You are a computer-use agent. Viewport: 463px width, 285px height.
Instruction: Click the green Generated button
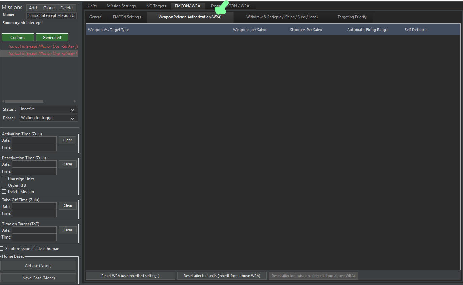[52, 37]
